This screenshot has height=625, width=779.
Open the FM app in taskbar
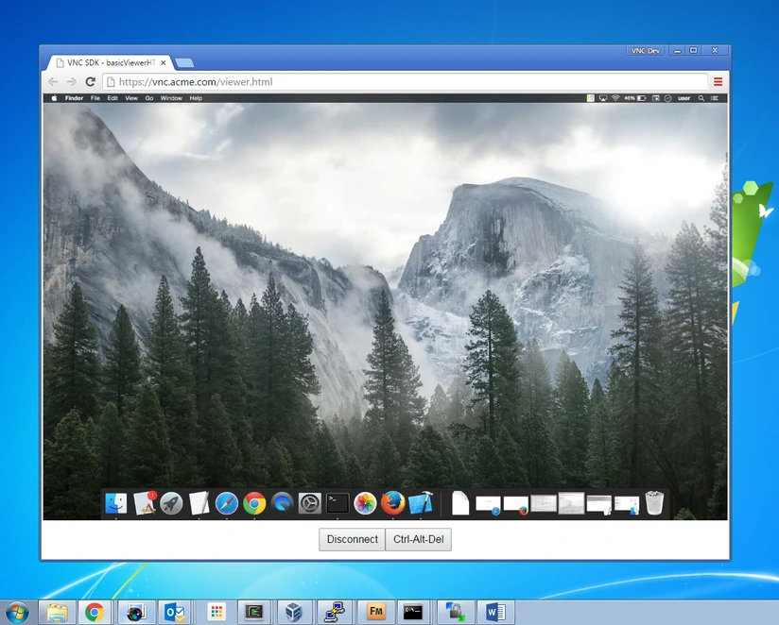(376, 612)
